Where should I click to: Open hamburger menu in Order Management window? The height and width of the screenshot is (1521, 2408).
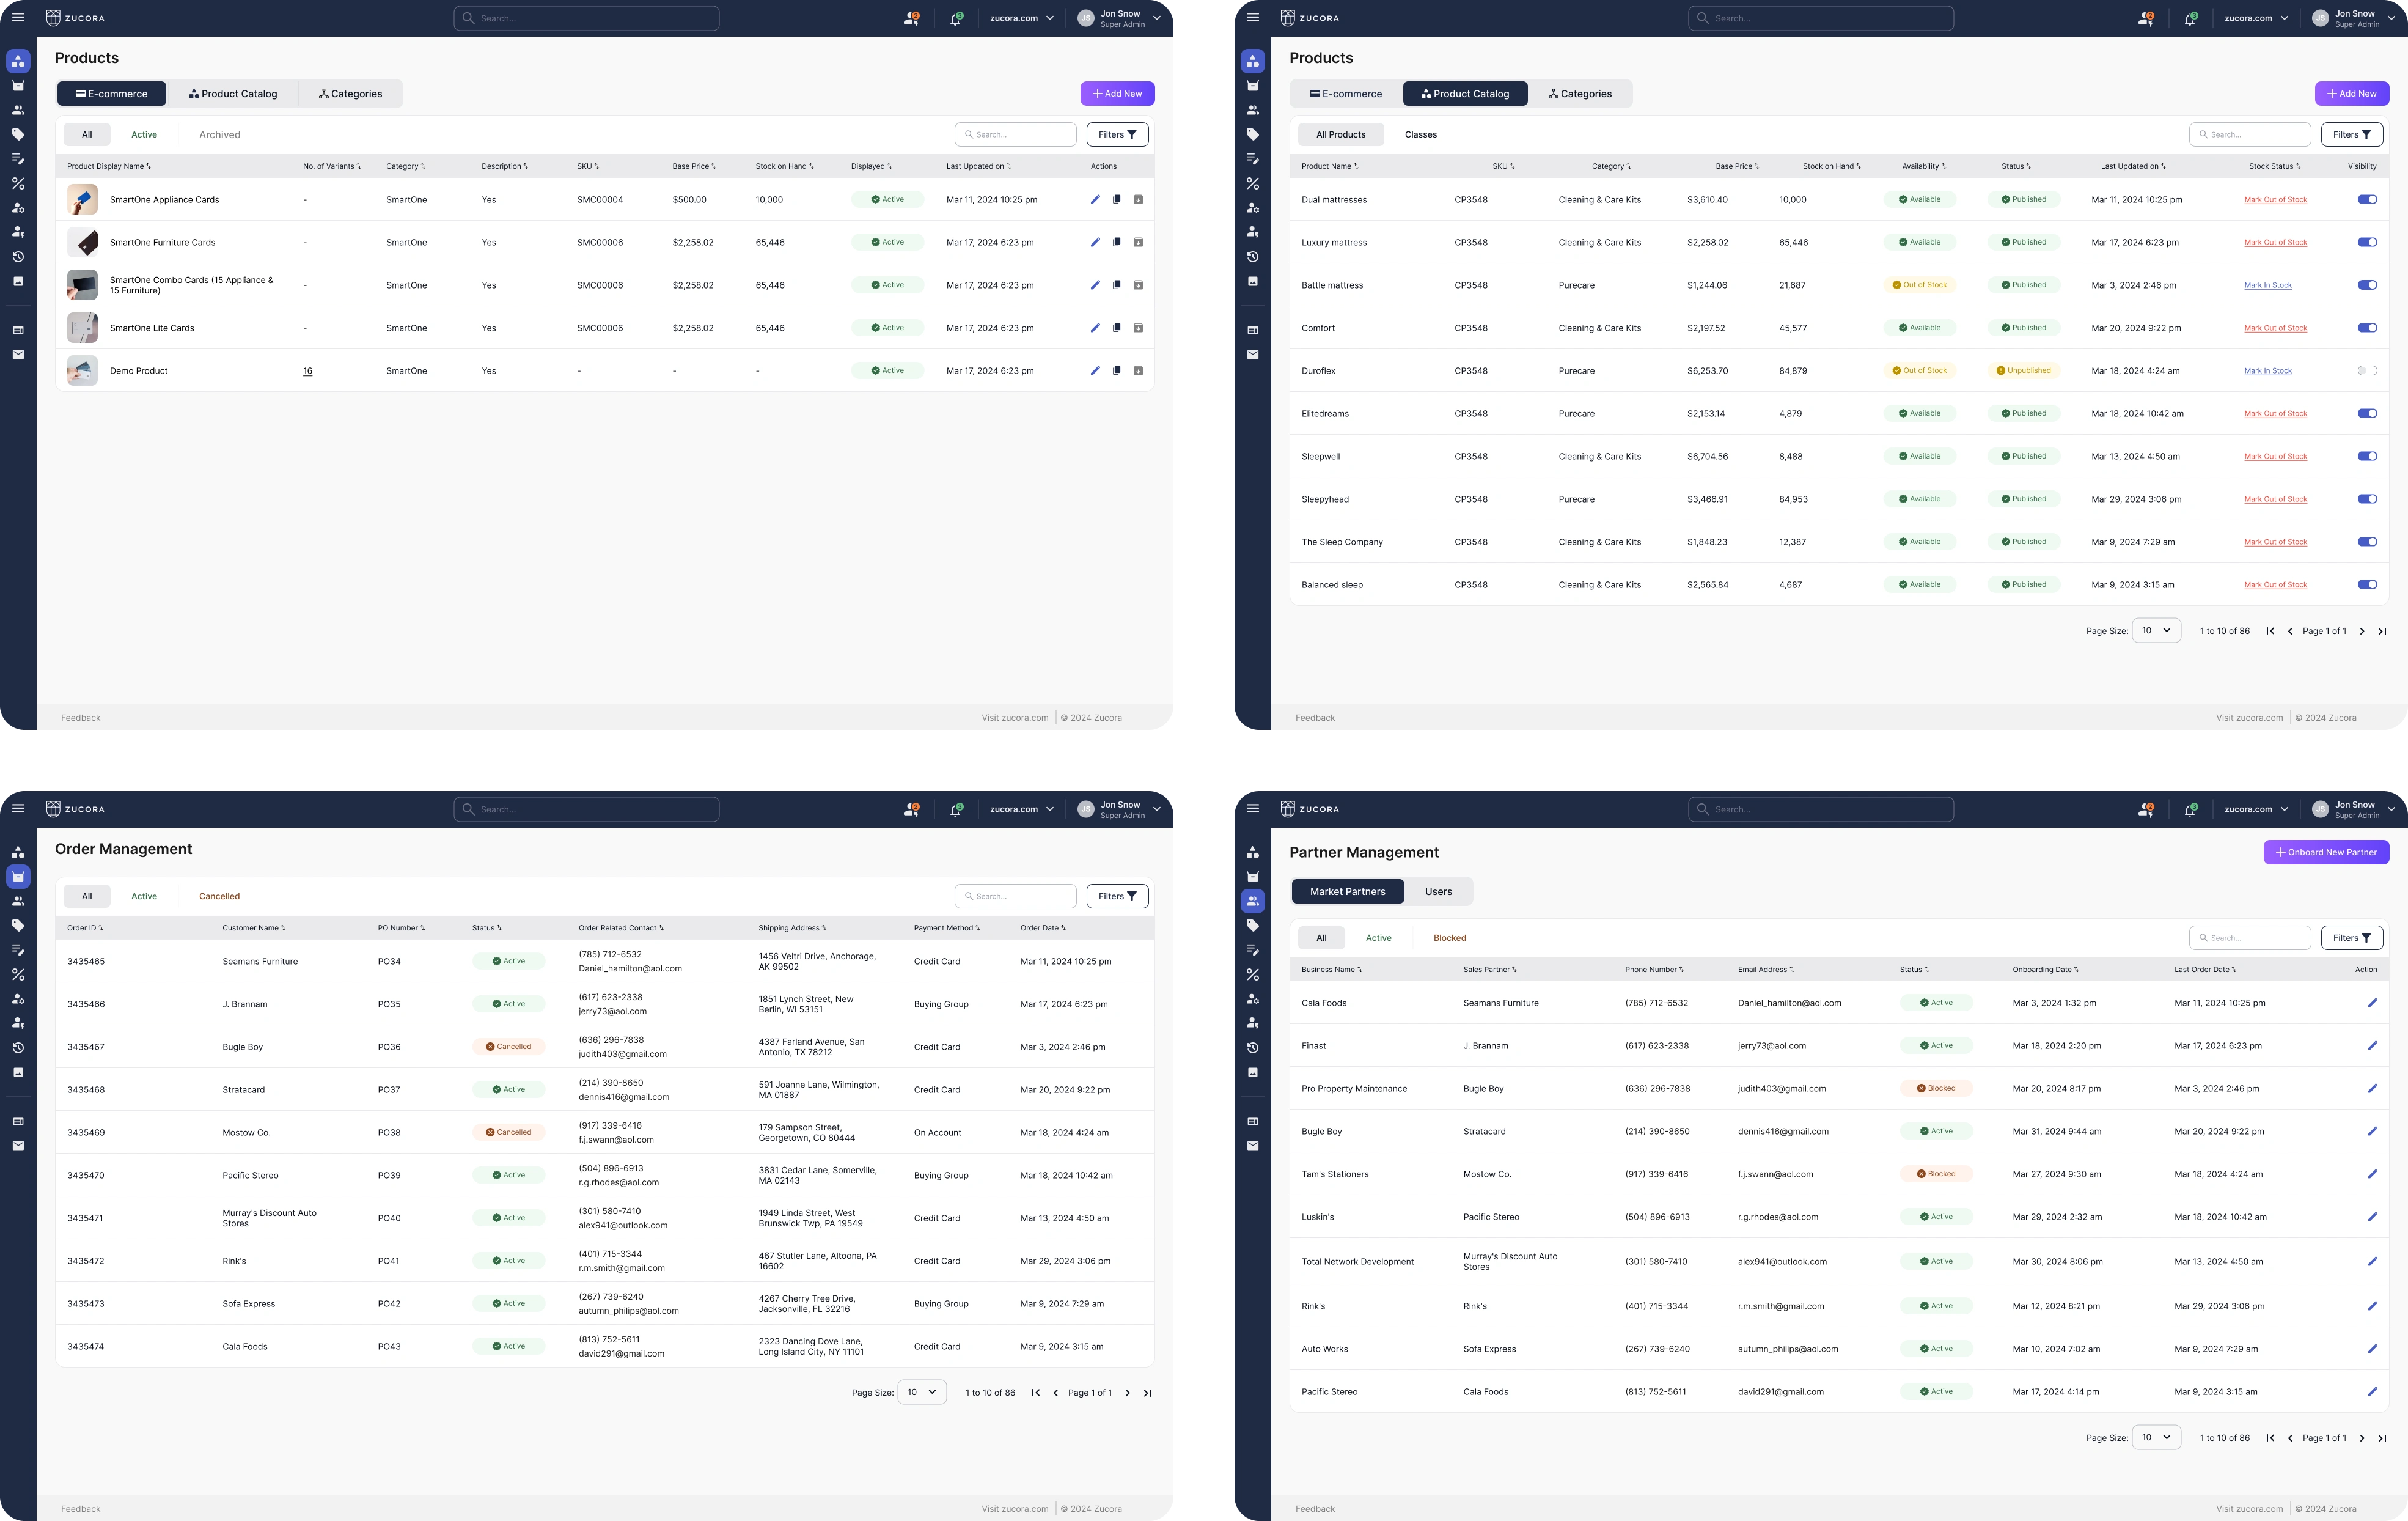click(18, 809)
